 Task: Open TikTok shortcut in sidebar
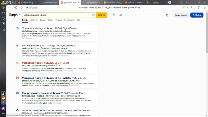[x=3, y=93]
